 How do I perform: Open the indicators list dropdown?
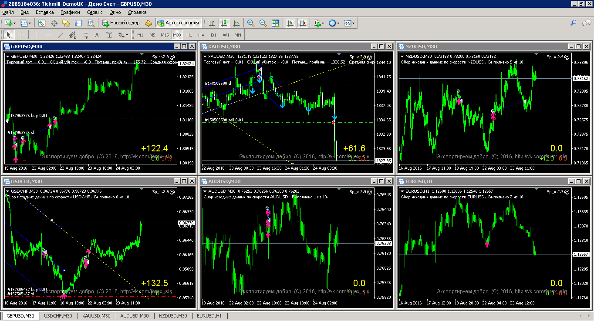click(x=323, y=23)
